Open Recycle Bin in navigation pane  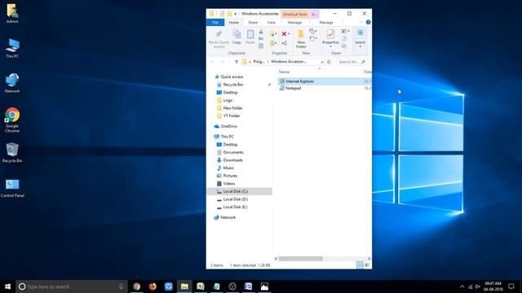233,85
